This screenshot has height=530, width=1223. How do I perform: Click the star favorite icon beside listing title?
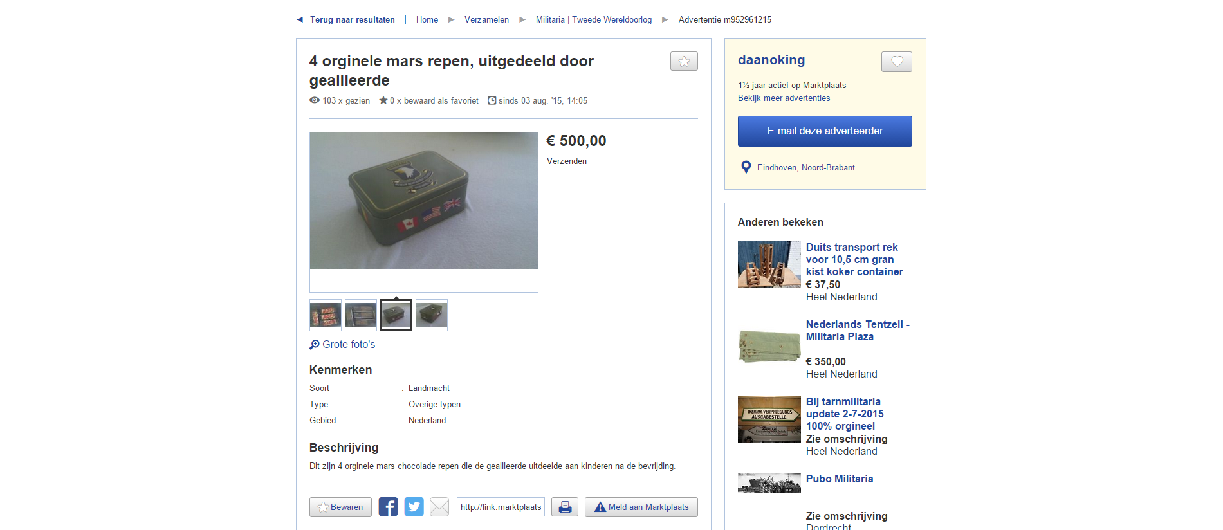point(684,61)
